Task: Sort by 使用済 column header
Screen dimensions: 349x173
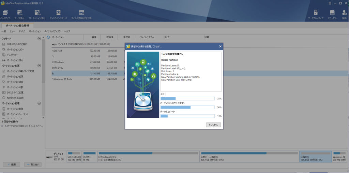Action: [x=109, y=37]
